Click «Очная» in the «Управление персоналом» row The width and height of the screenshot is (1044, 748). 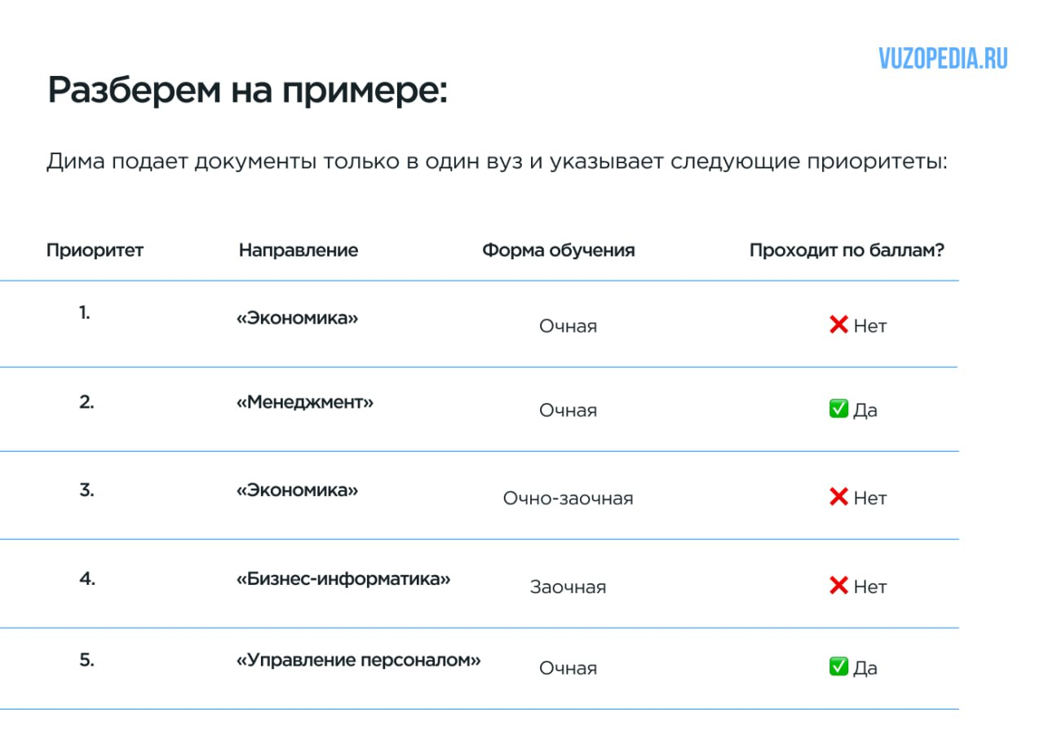point(568,668)
